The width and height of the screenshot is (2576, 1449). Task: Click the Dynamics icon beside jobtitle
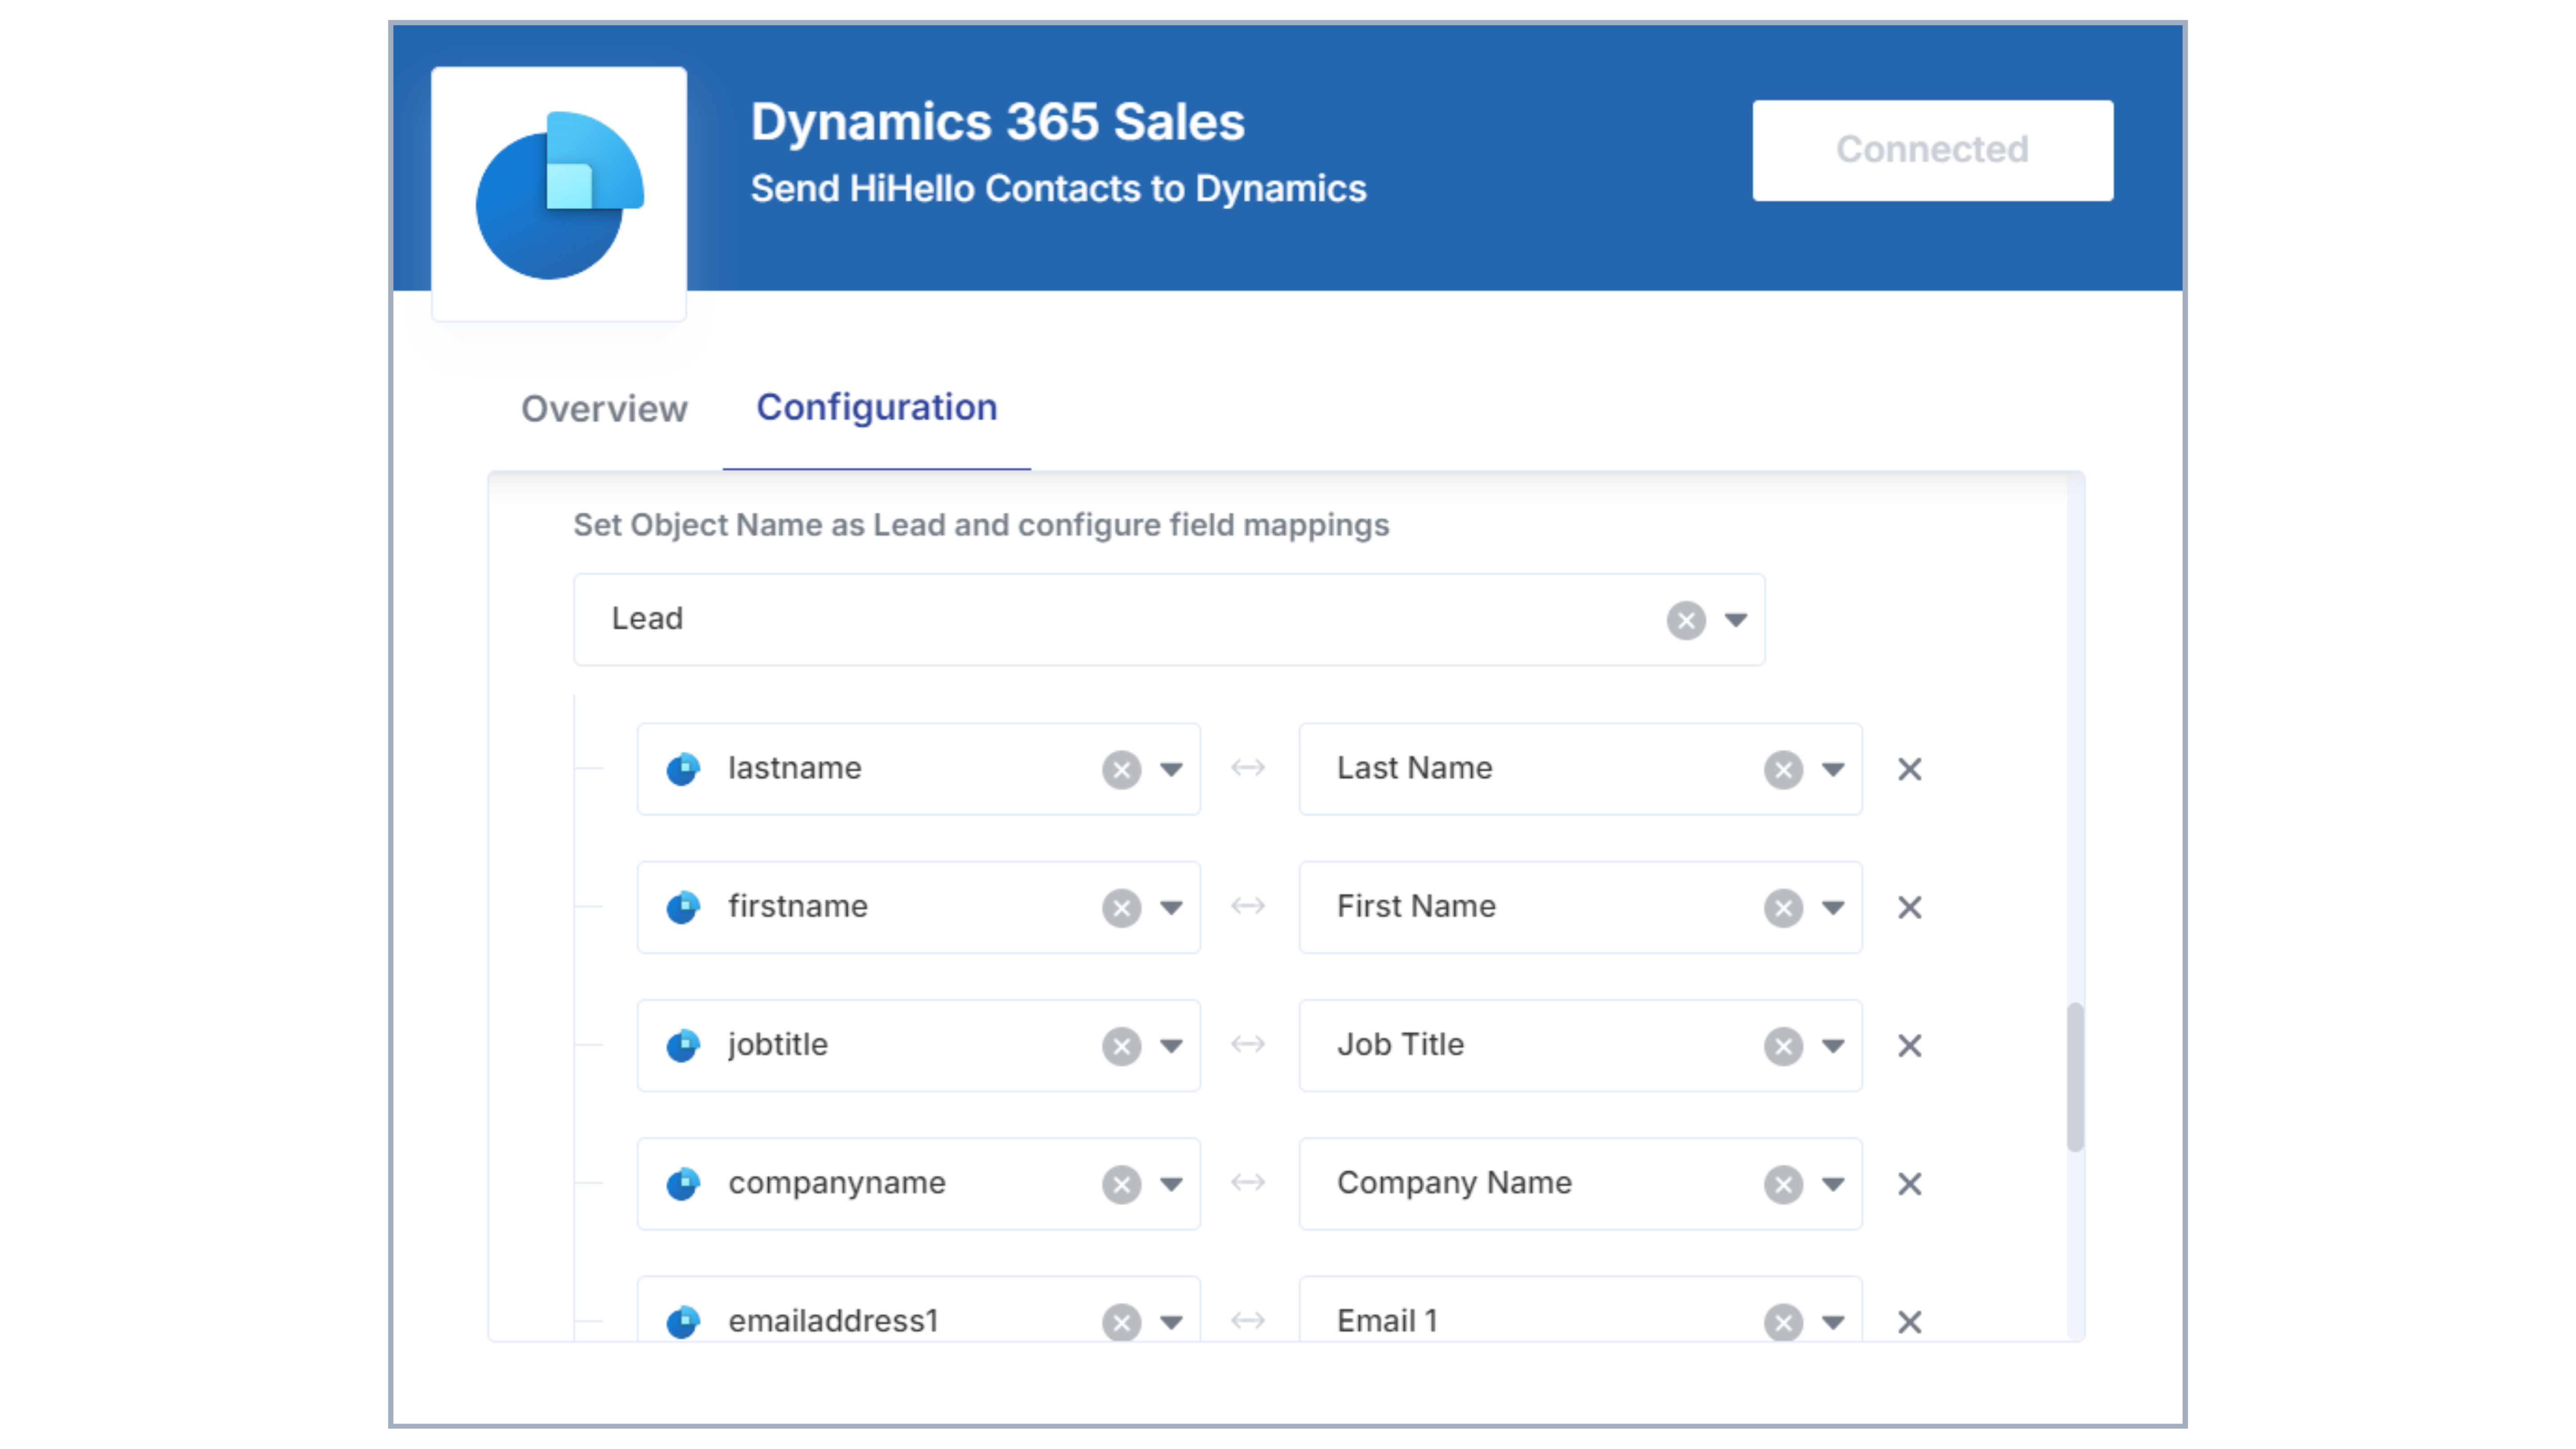pos(683,1045)
